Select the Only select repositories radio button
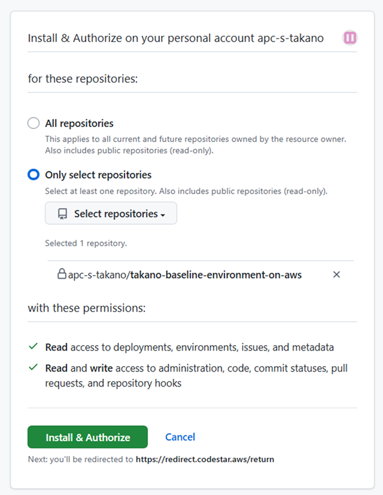Screen dimensions: 383x495 coord(34,175)
